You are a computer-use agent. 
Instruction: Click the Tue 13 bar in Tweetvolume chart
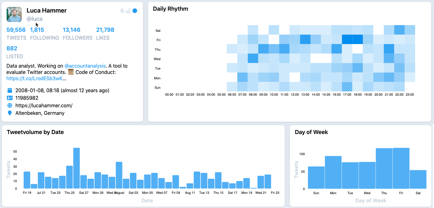point(204,181)
